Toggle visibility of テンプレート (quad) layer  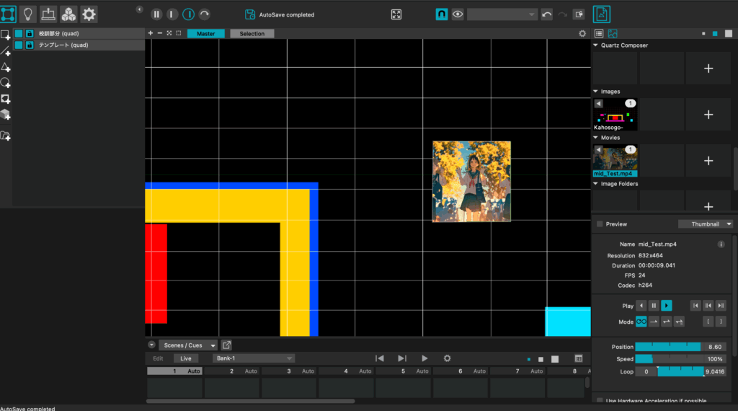[19, 45]
